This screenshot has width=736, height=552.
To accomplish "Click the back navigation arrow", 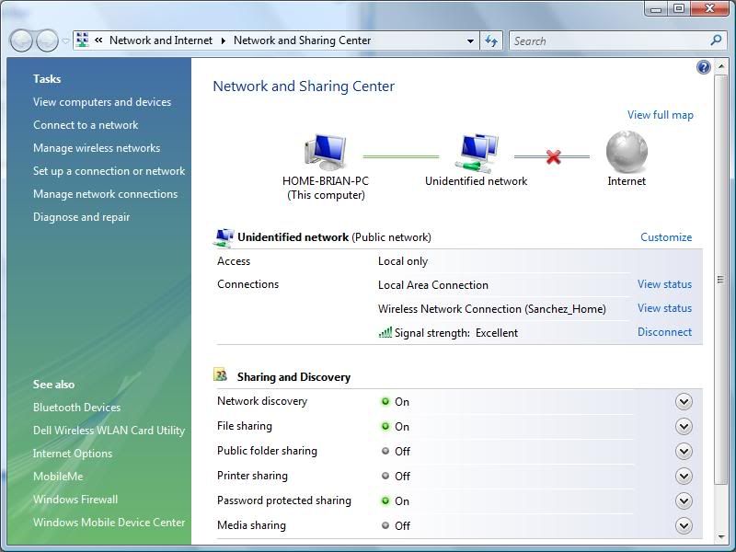I will coord(19,40).
